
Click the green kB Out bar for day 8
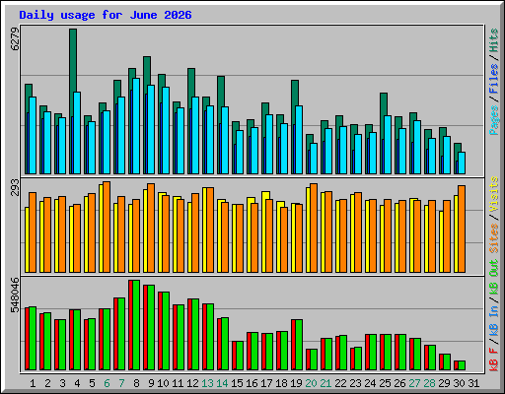[136, 325]
